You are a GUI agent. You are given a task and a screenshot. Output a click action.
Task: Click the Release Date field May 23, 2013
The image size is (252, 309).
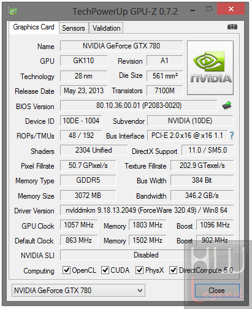83,91
